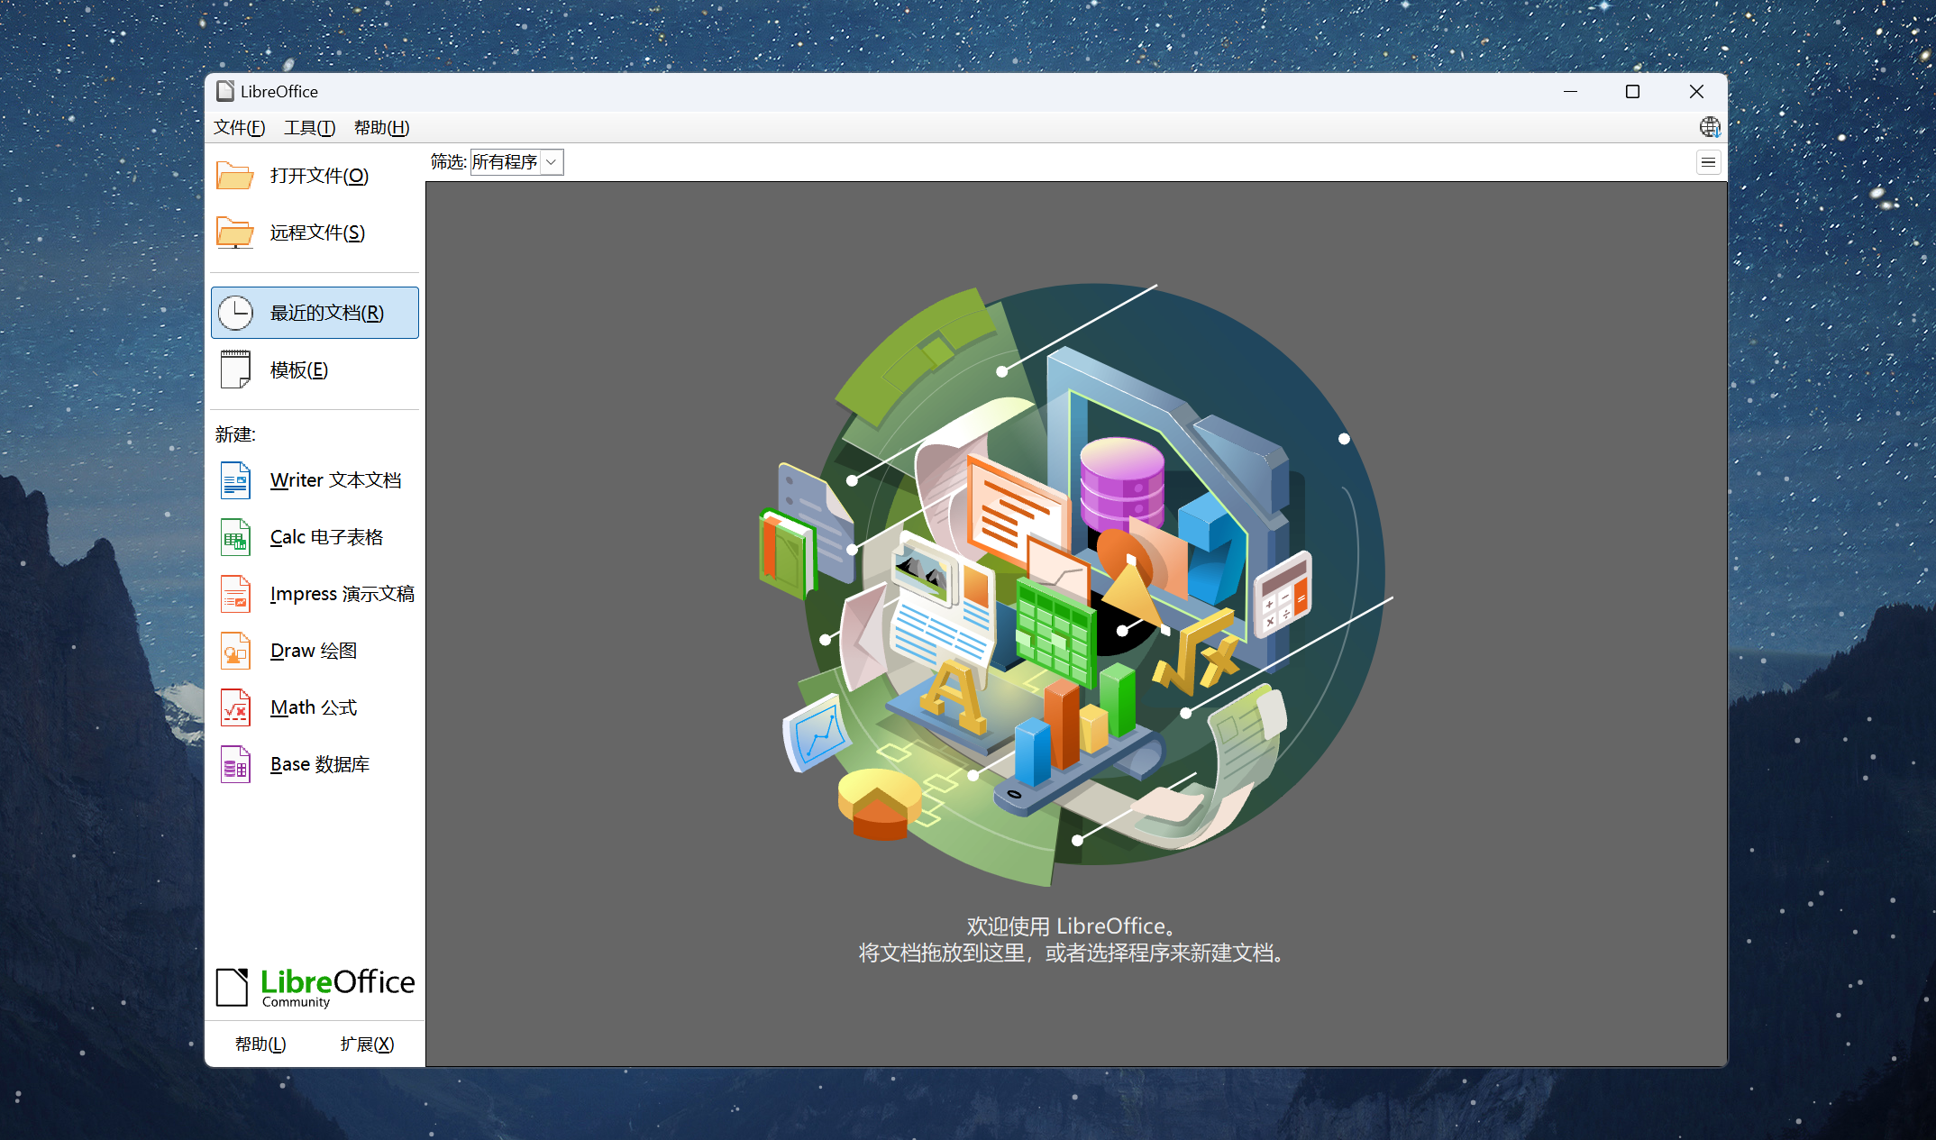Viewport: 1936px width, 1140px height.
Task: Click the LibreOffice Community logo
Action: (315, 987)
